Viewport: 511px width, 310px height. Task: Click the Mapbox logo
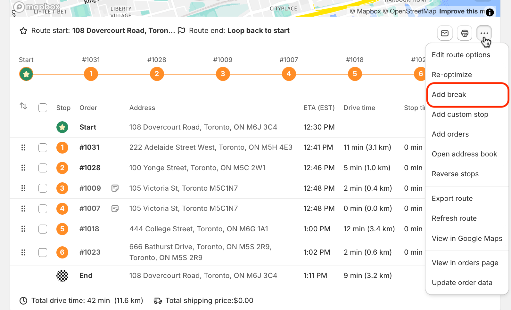tap(36, 7)
